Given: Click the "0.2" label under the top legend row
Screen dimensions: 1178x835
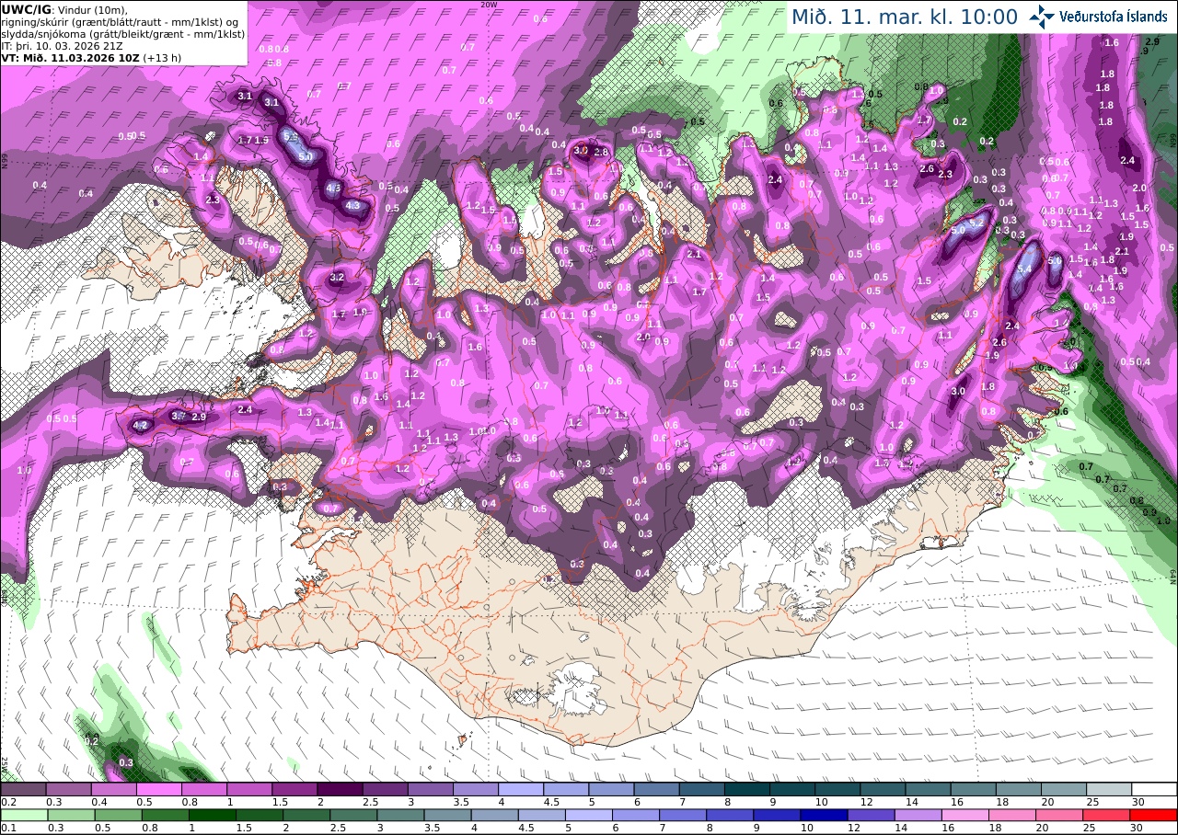Looking at the screenshot, I should pyautogui.click(x=7, y=802).
